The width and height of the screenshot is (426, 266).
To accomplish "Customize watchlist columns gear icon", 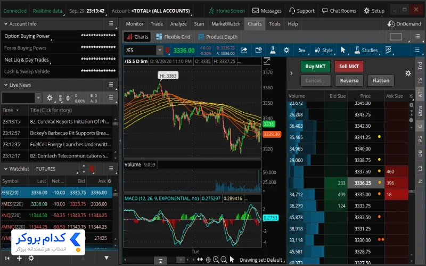I will click(109, 181).
